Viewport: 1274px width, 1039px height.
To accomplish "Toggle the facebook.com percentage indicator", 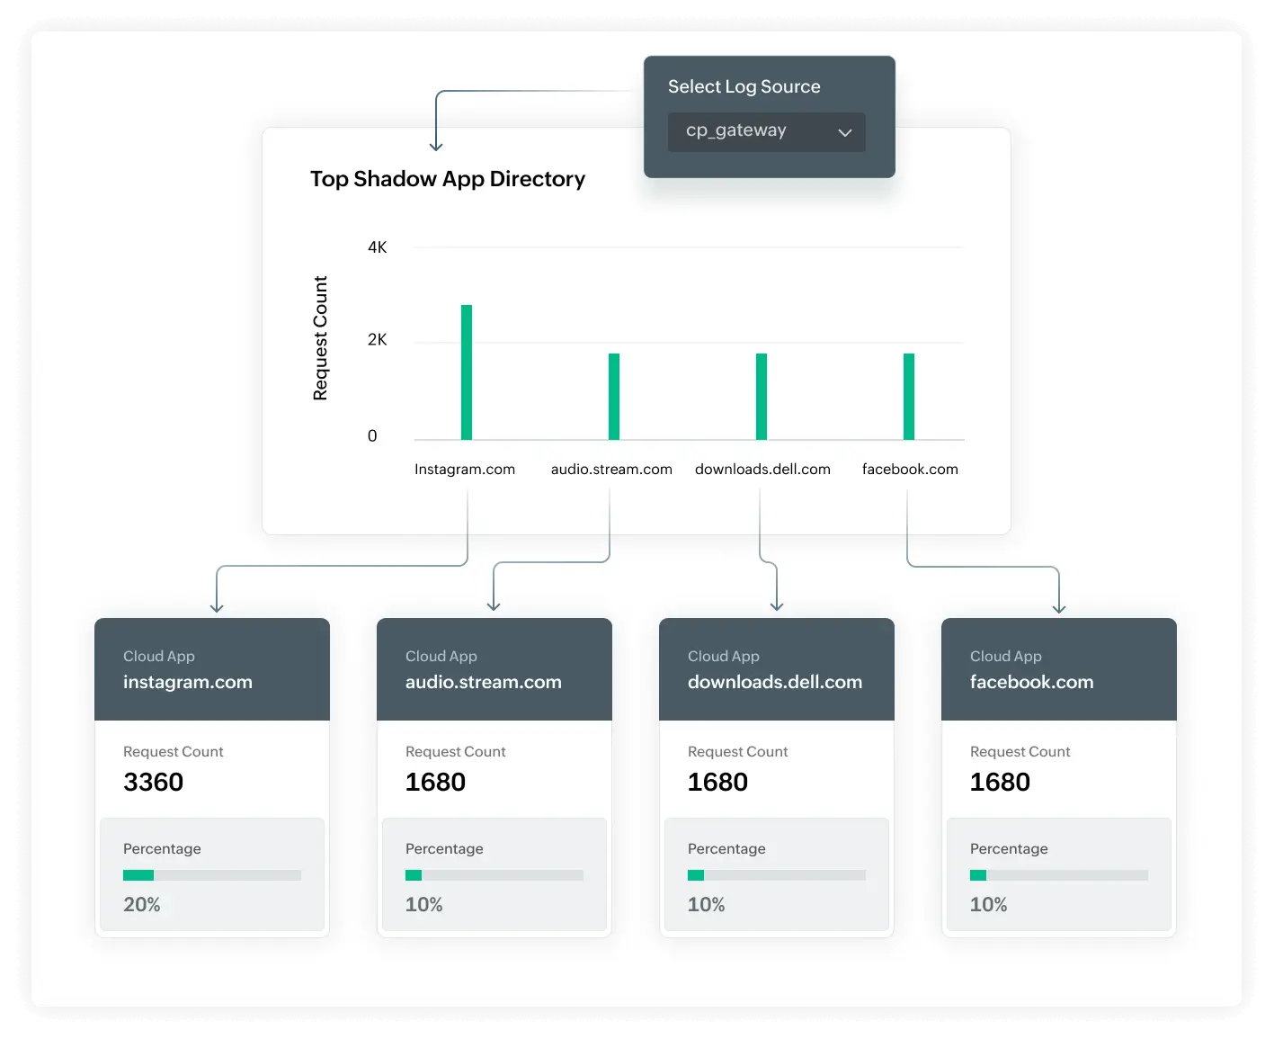I will [1058, 874].
